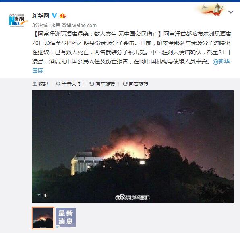Choose the 向右旋转 text option
Screen dimensions: 240x233
[139, 84]
